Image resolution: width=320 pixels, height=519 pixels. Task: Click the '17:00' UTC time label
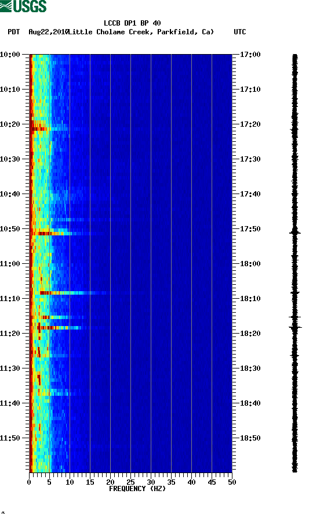pyautogui.click(x=250, y=54)
